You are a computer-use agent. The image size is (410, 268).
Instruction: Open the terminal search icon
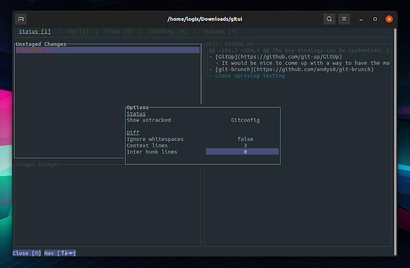click(329, 19)
